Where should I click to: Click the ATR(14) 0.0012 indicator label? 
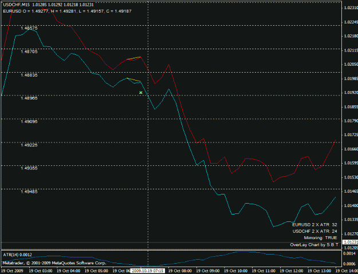click(x=17, y=255)
